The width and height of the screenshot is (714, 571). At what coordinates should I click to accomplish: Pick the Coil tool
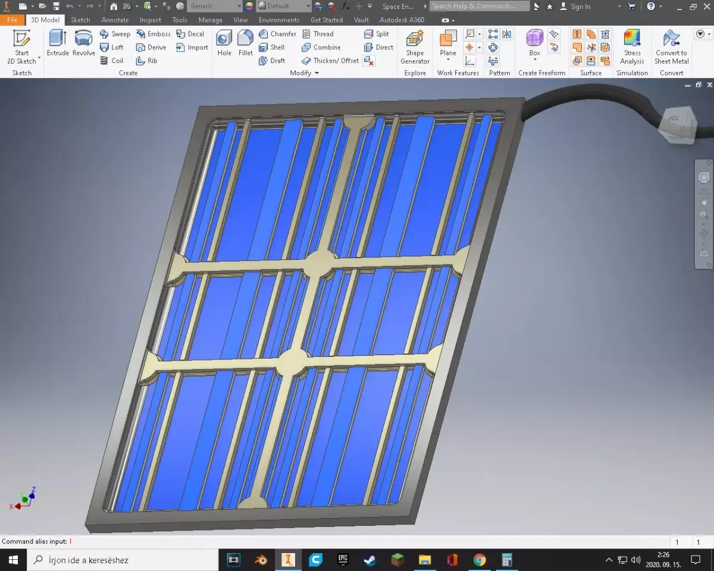point(112,60)
